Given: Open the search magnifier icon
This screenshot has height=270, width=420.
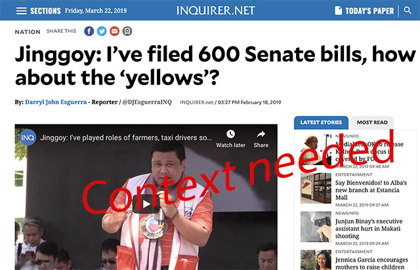Looking at the screenshot, I should point(408,10).
